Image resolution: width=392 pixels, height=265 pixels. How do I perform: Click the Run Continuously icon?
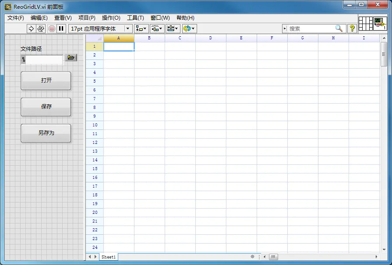coord(40,29)
